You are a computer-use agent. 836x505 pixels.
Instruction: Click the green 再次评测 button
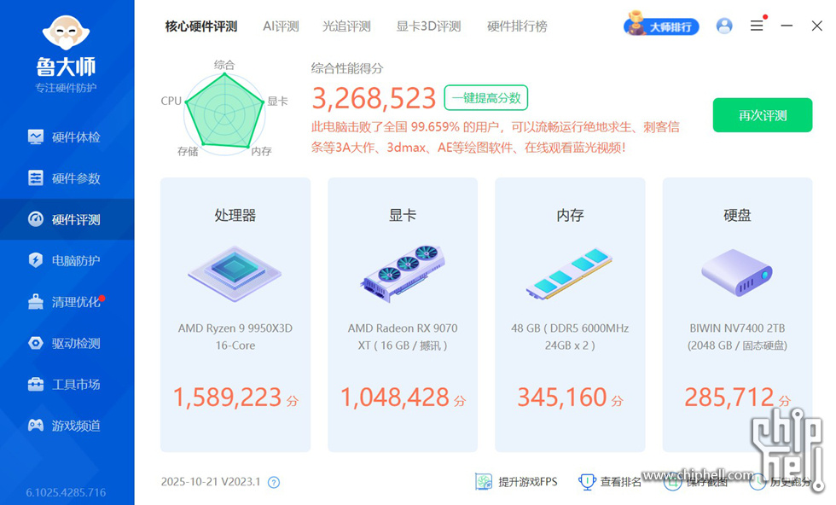coord(762,116)
